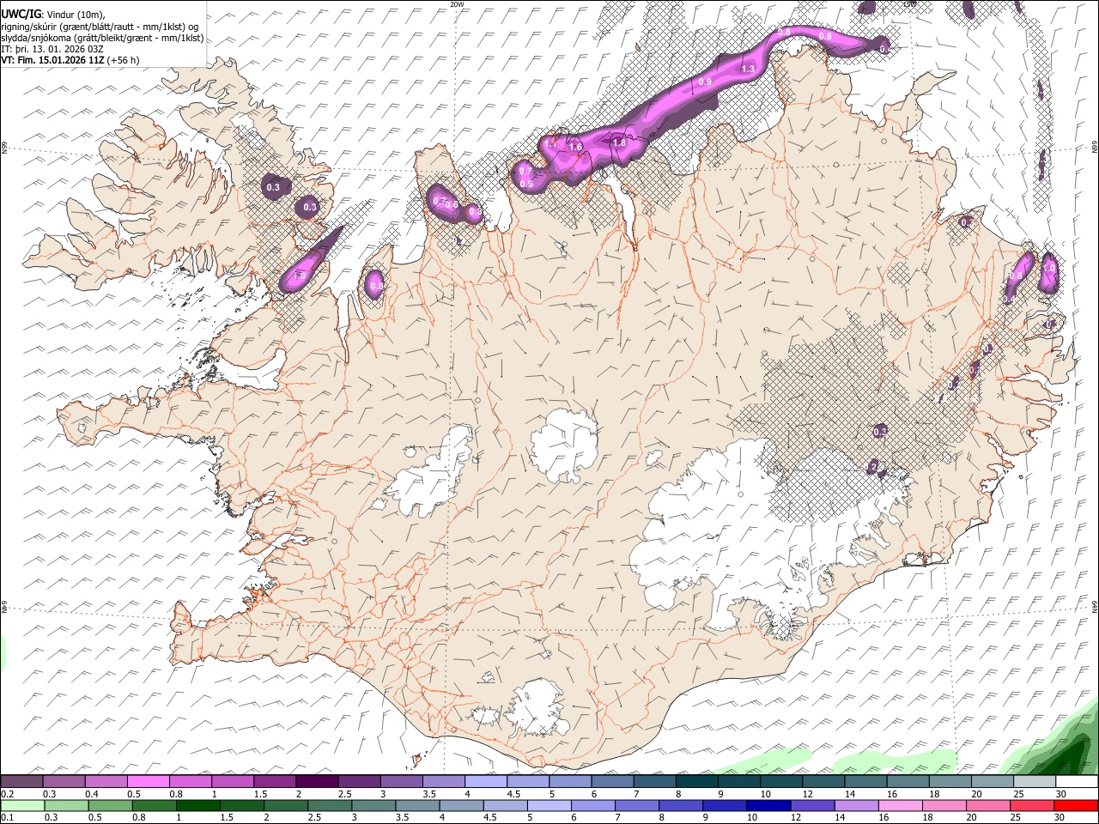The width and height of the screenshot is (1099, 824).
Task: Click the initial time line 'IT: þri. 13. 01. 2026 03Z'
Action: (52, 49)
